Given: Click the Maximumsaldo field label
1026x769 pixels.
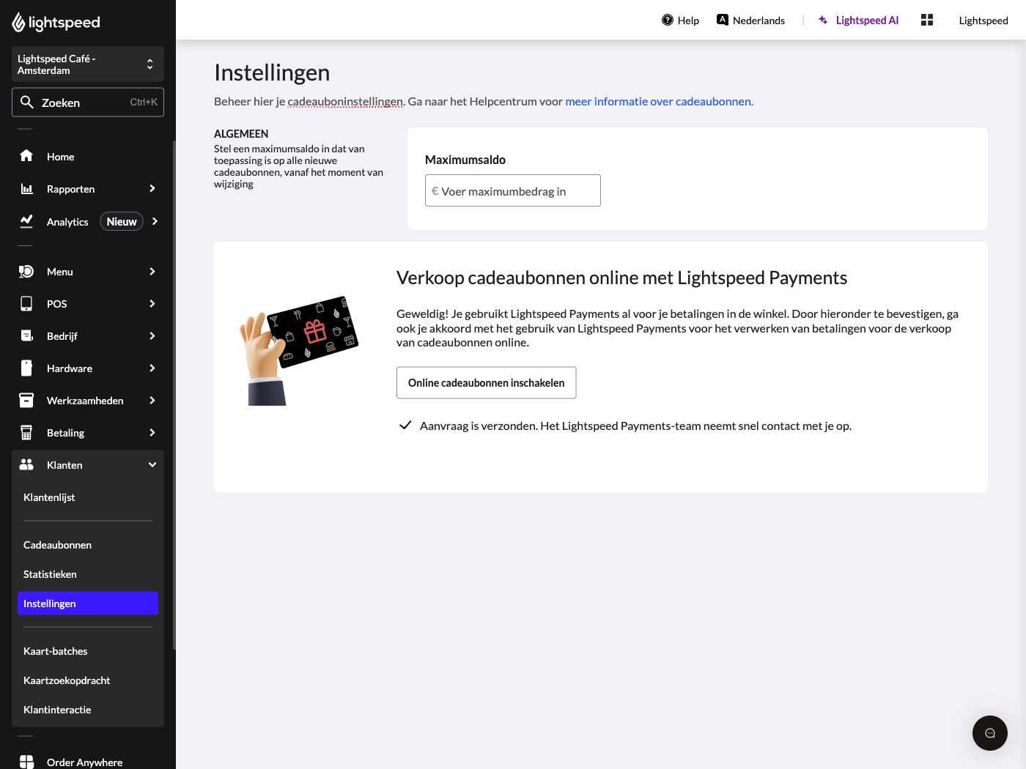Looking at the screenshot, I should (x=465, y=160).
